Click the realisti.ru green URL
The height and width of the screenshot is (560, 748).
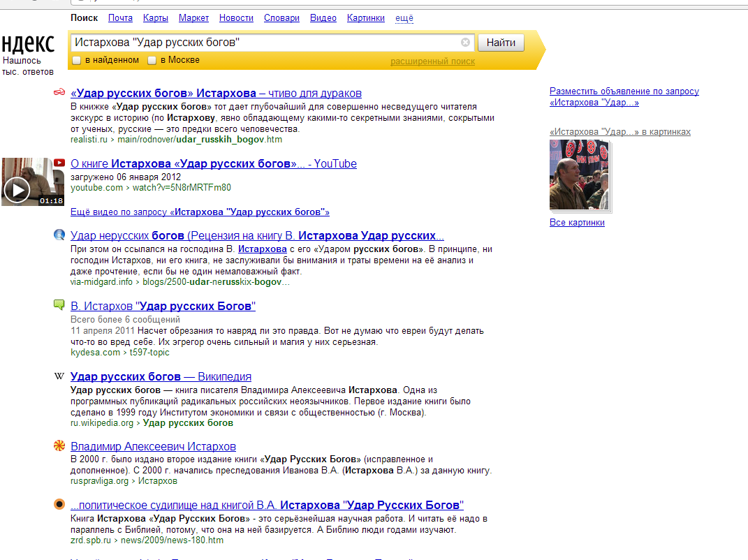point(177,140)
